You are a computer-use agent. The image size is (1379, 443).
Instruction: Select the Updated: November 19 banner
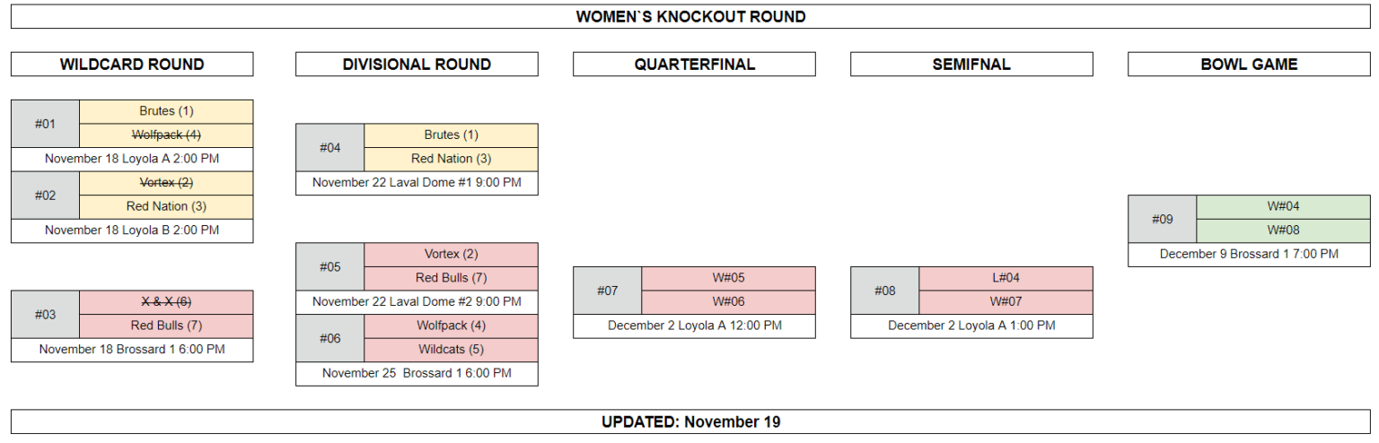[x=690, y=421]
